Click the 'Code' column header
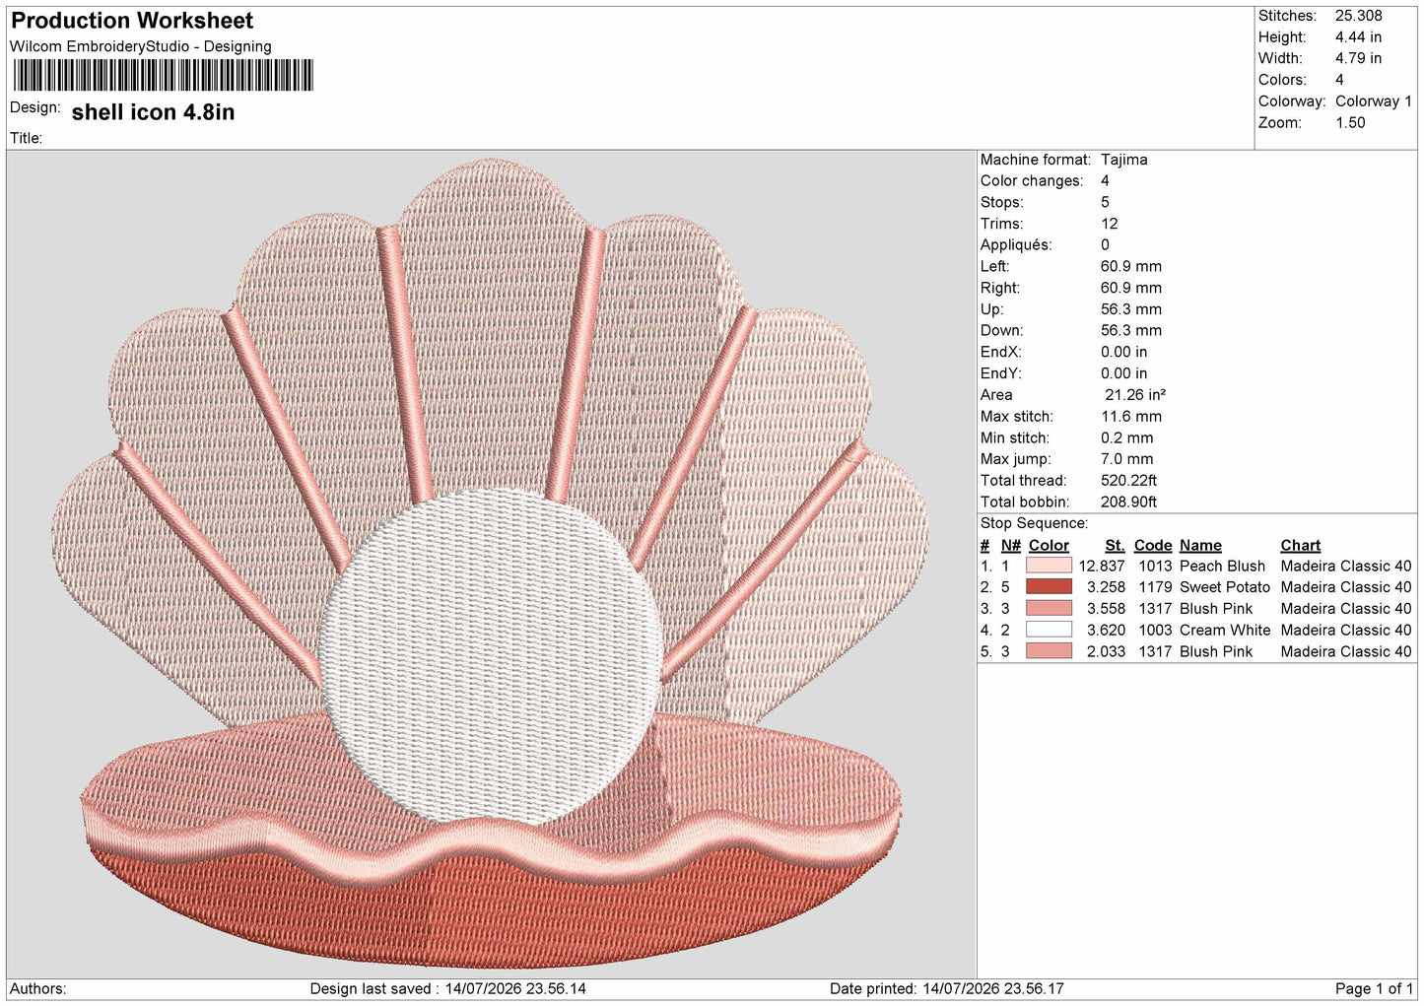This screenshot has width=1424, height=1006. pyautogui.click(x=1153, y=546)
